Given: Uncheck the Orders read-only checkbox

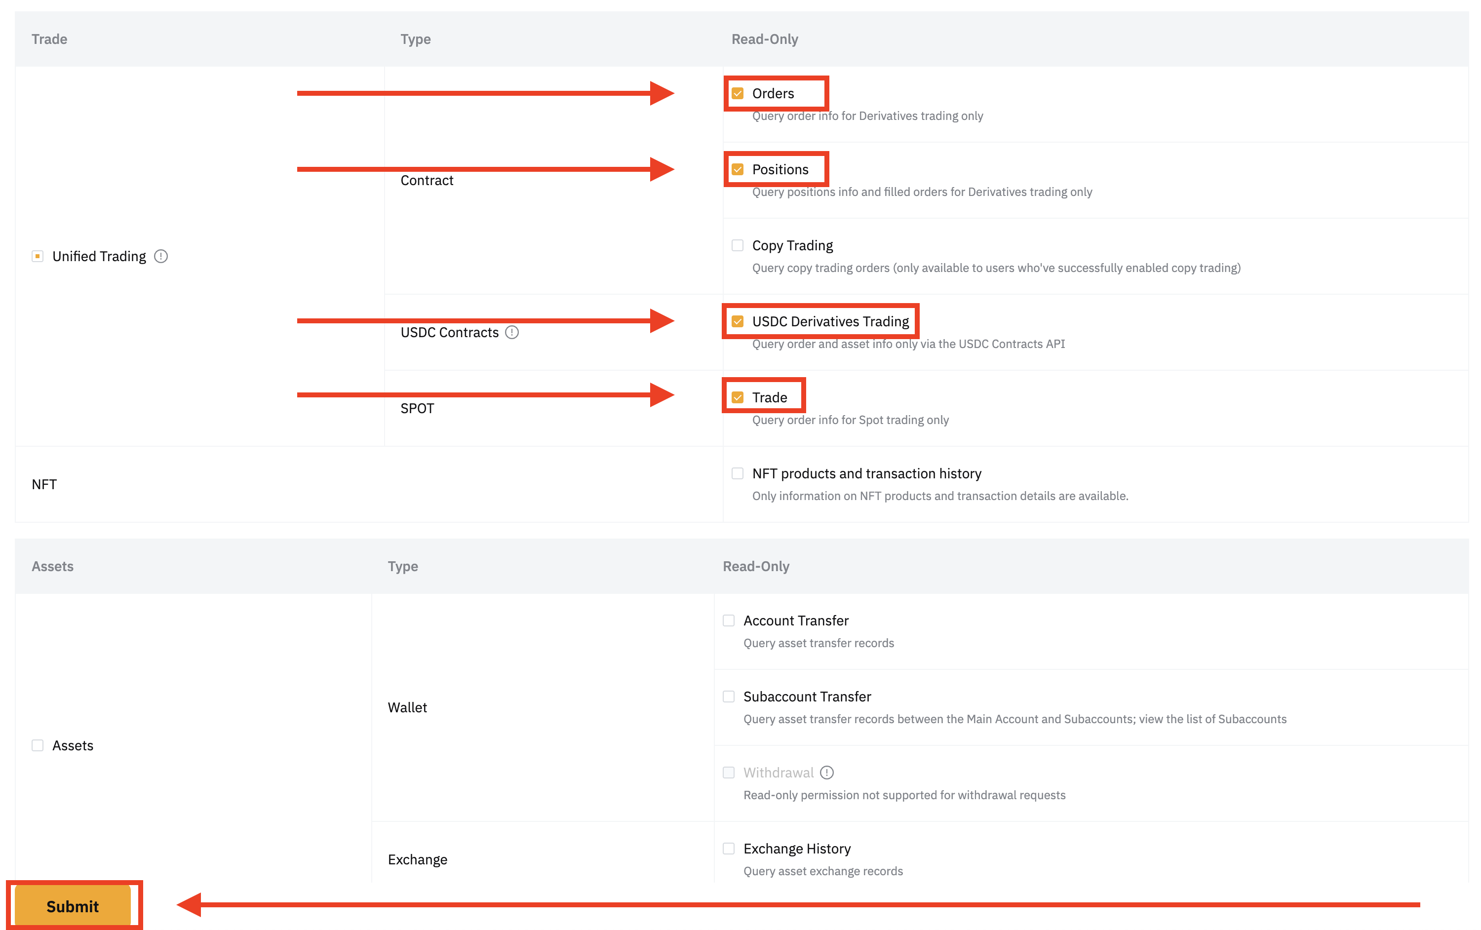Looking at the screenshot, I should click(x=738, y=93).
